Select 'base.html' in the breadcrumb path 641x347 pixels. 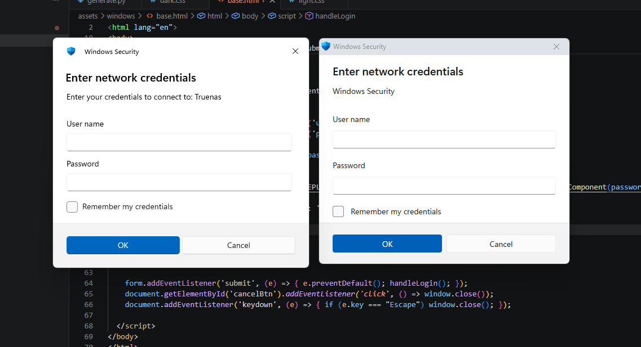pos(167,16)
